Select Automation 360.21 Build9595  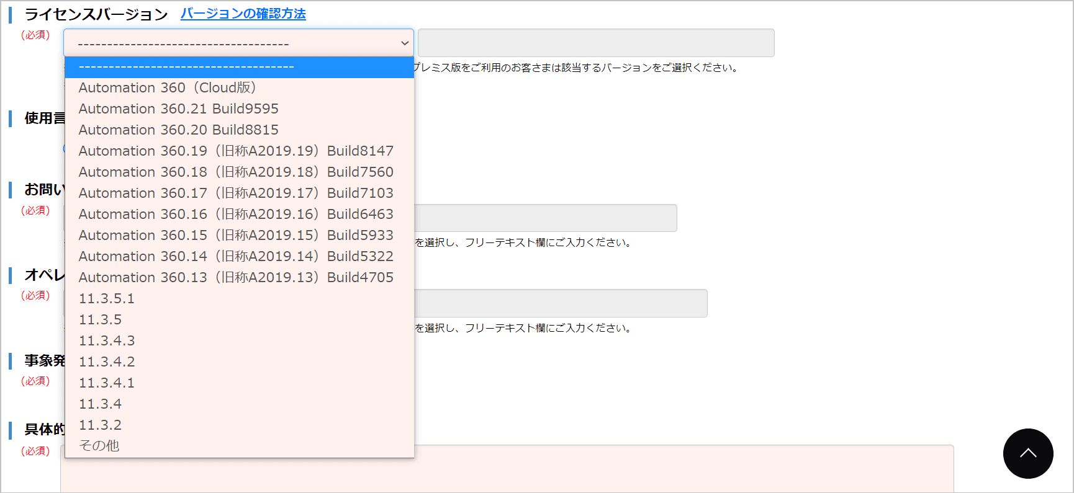coord(240,109)
